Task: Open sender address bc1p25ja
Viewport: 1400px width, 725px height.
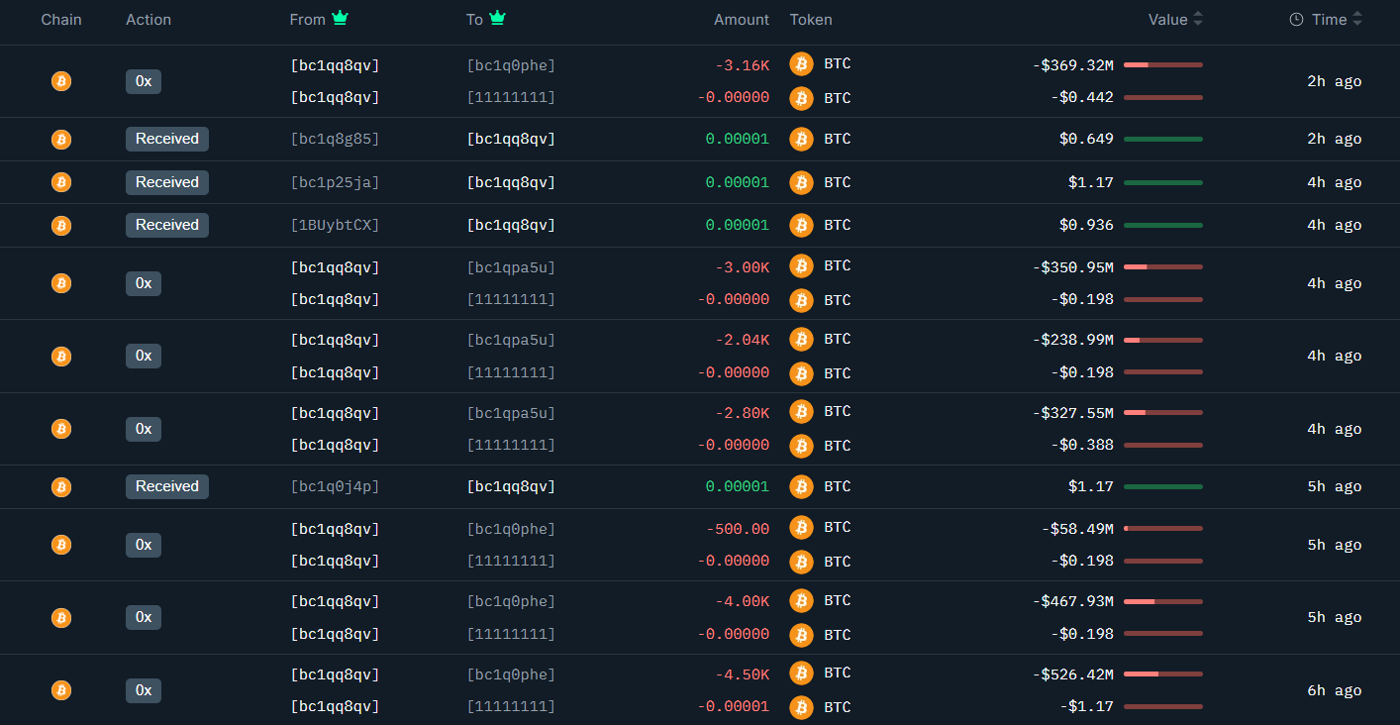Action: pyautogui.click(x=335, y=182)
